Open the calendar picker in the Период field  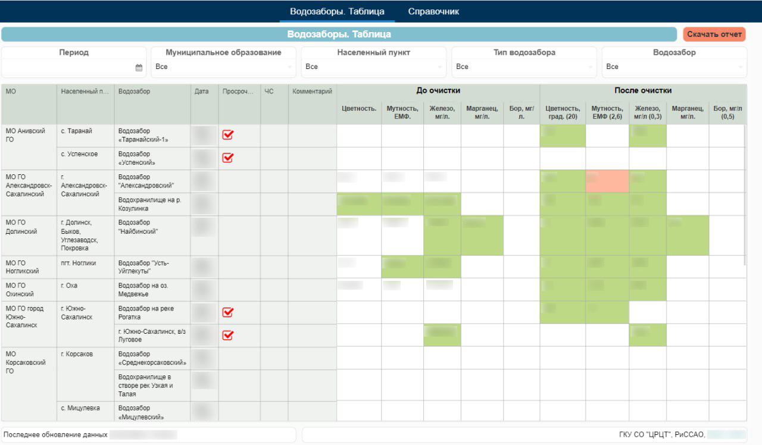(139, 68)
